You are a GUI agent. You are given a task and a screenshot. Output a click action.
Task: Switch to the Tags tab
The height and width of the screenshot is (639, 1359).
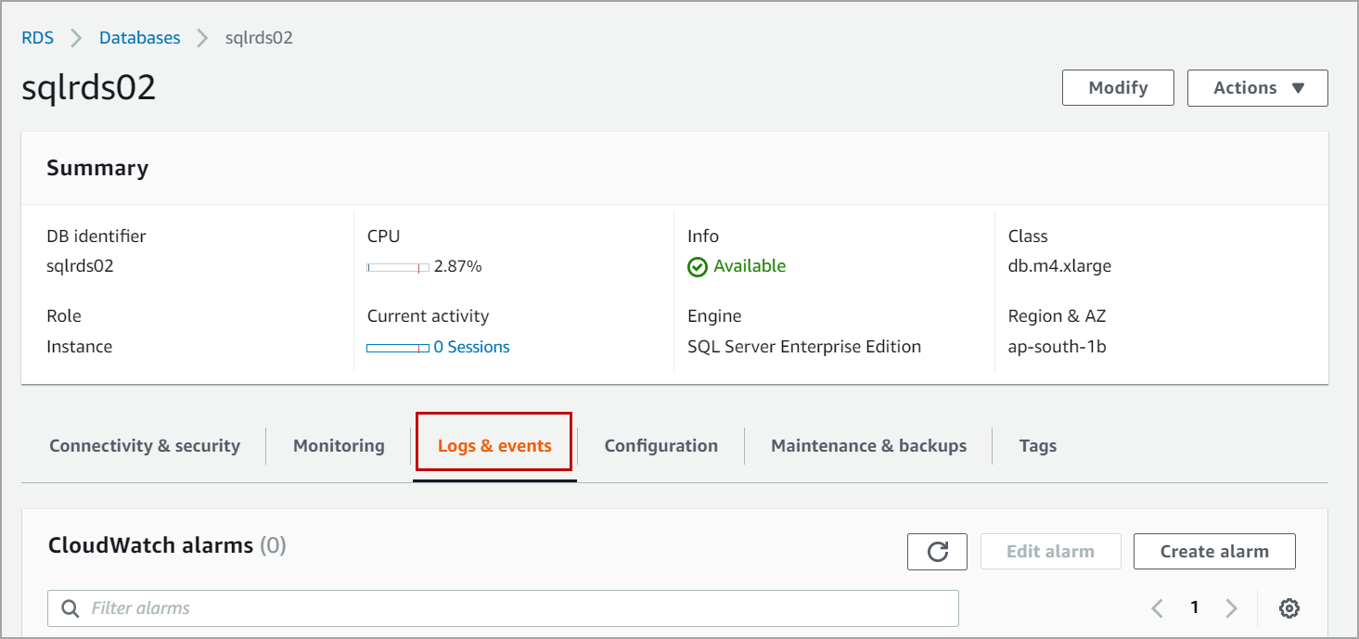pyautogui.click(x=1037, y=446)
